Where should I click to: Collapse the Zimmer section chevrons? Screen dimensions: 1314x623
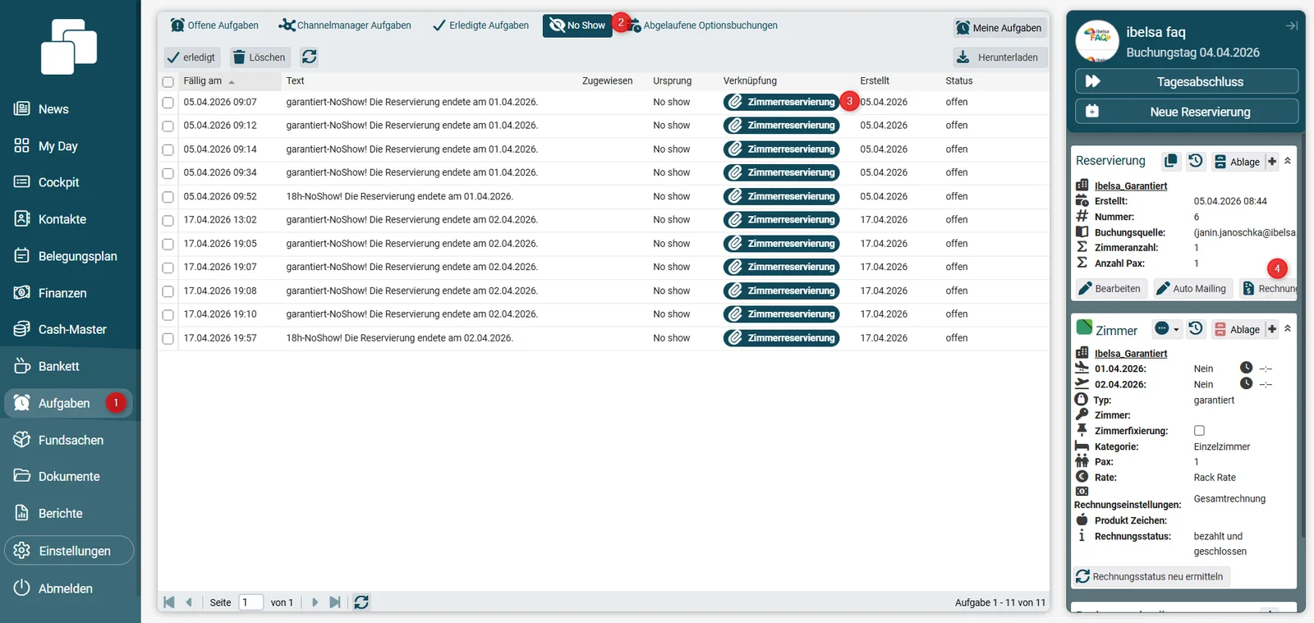click(1288, 328)
